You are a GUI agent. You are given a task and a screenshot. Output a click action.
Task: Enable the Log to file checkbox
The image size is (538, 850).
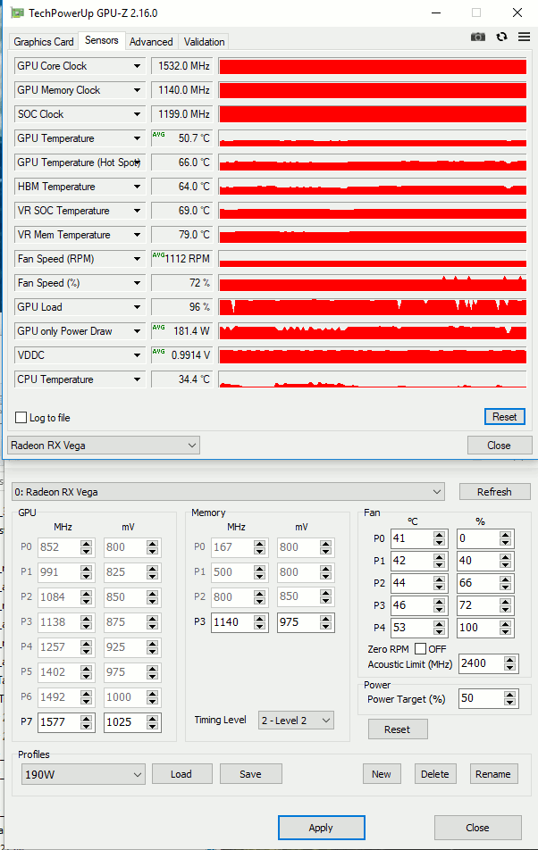pyautogui.click(x=21, y=418)
